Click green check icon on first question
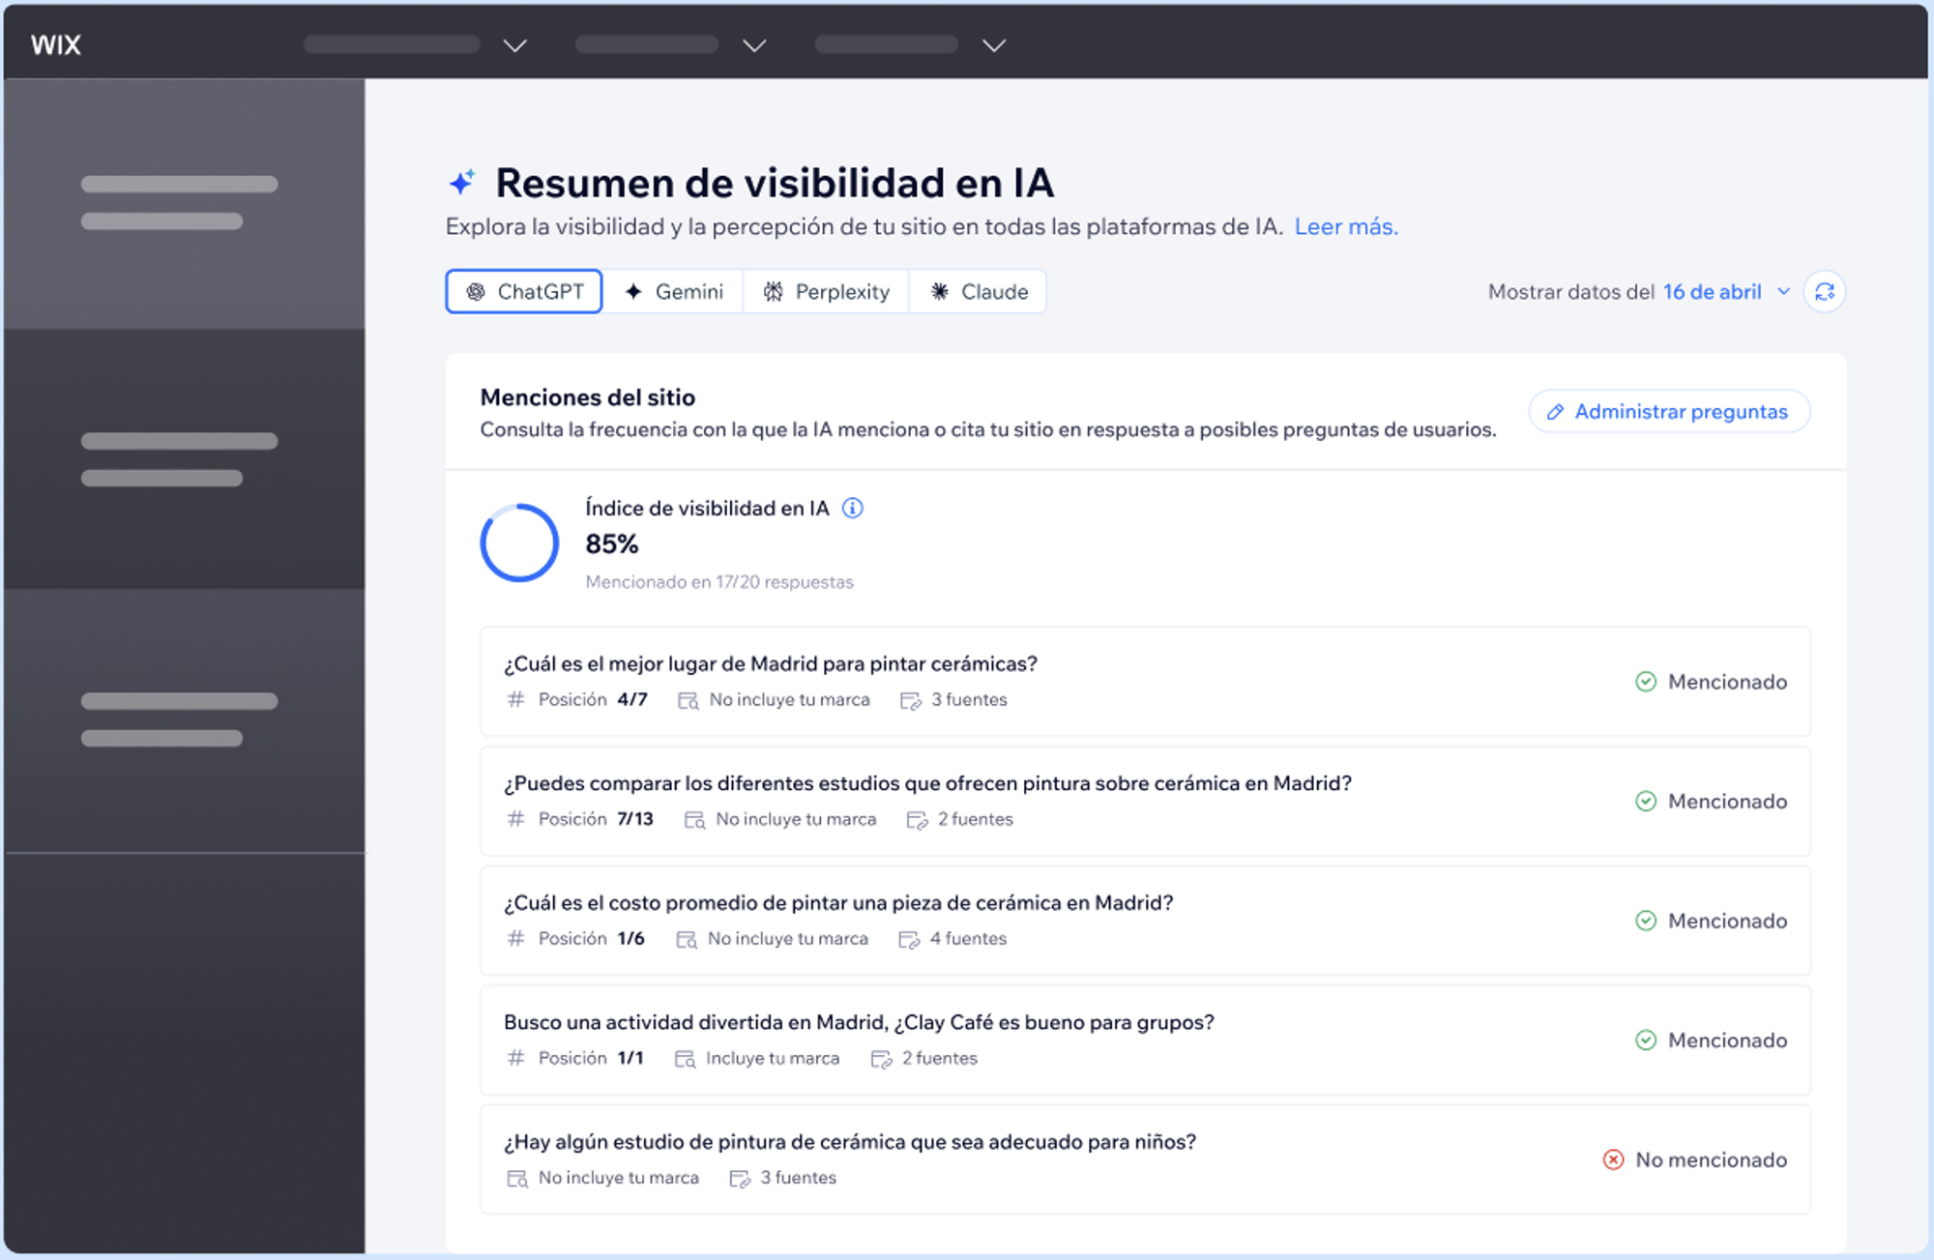1934x1260 pixels. [1646, 682]
